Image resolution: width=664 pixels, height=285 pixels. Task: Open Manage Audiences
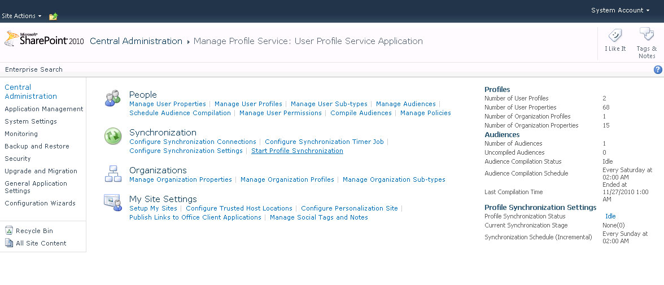(405, 104)
